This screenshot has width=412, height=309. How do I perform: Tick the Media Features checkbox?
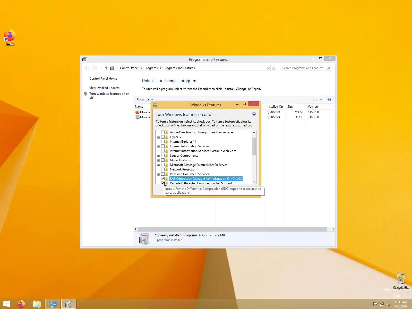tap(163, 160)
